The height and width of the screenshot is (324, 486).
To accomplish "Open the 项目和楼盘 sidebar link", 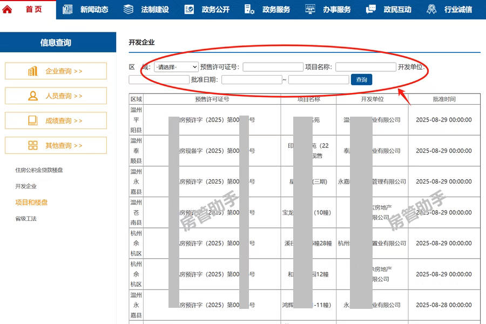I will pyautogui.click(x=31, y=202).
